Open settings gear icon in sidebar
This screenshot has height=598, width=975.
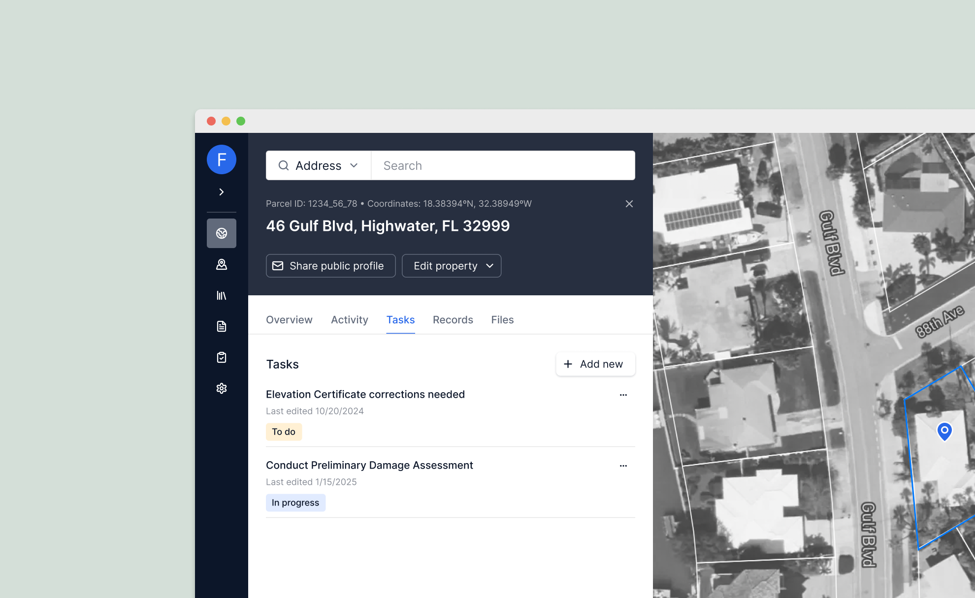coord(222,388)
